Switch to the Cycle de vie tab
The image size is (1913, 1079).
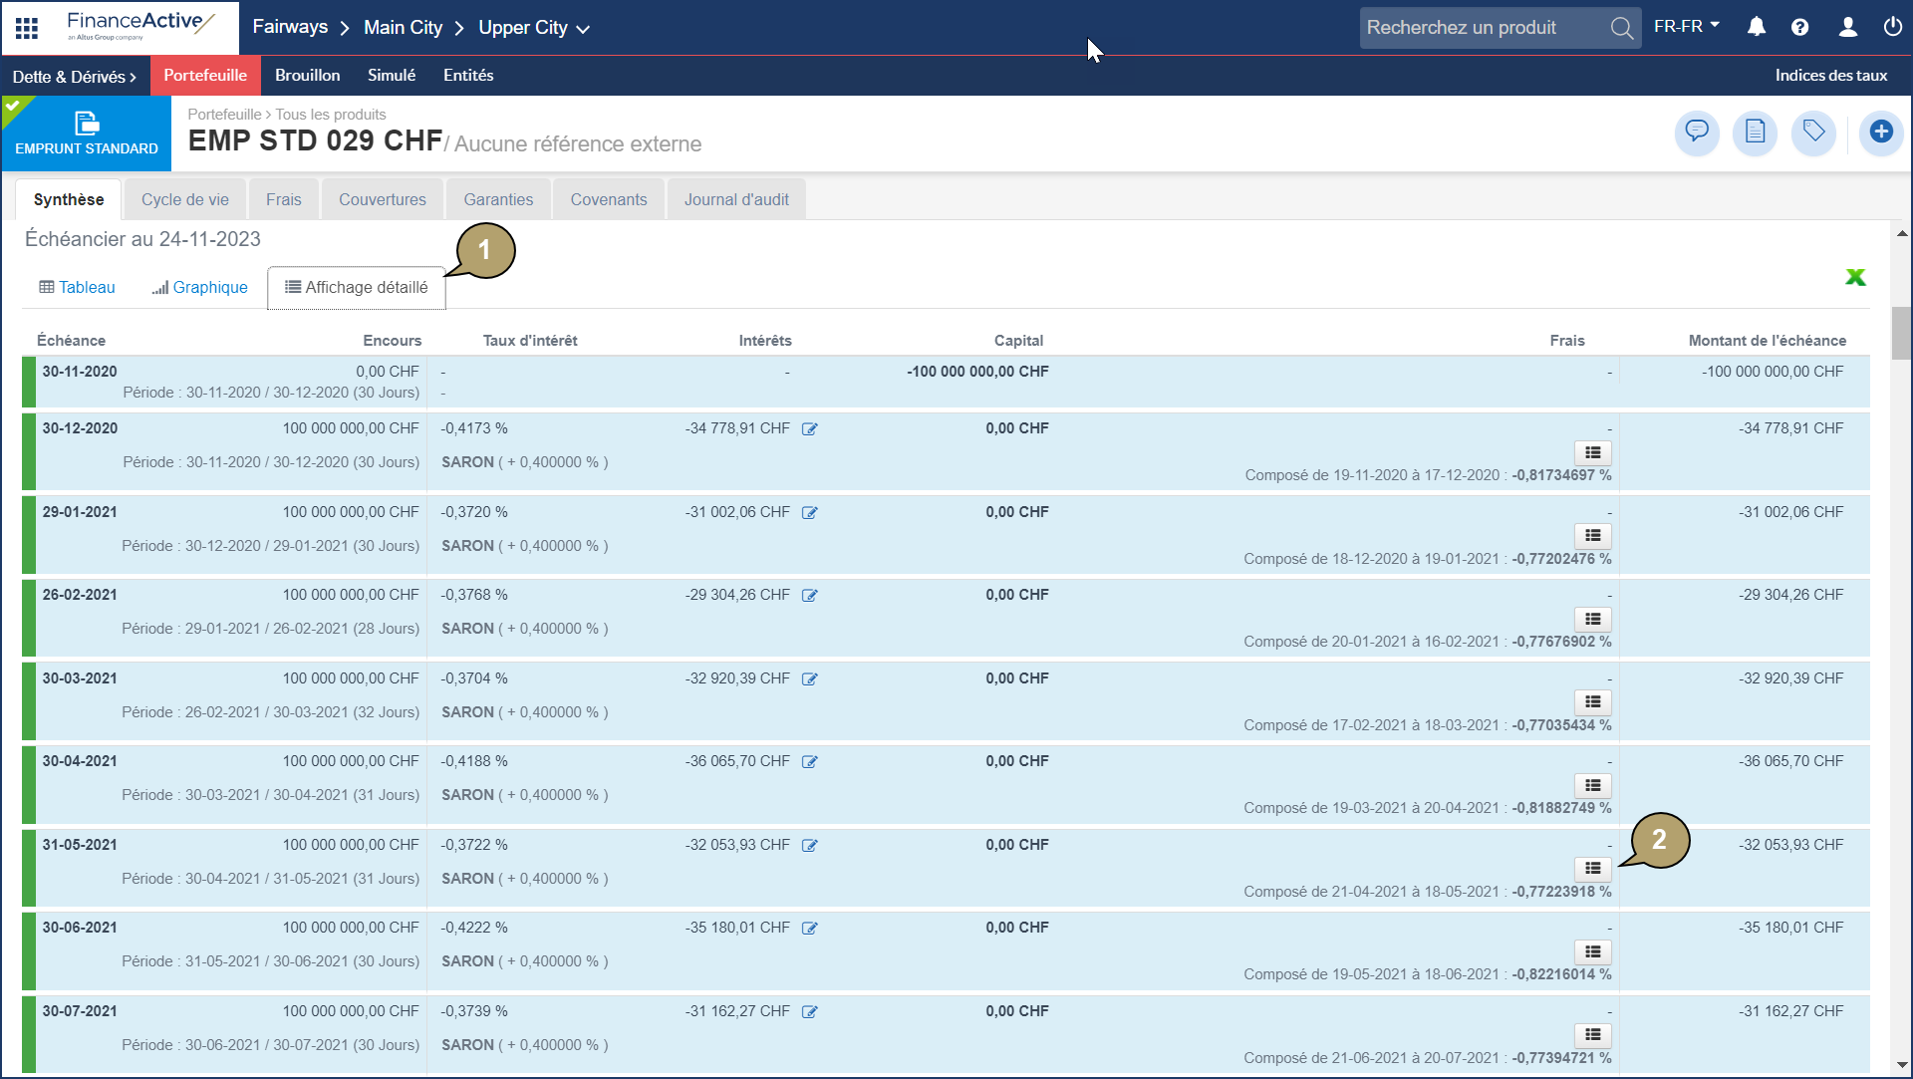pos(185,199)
